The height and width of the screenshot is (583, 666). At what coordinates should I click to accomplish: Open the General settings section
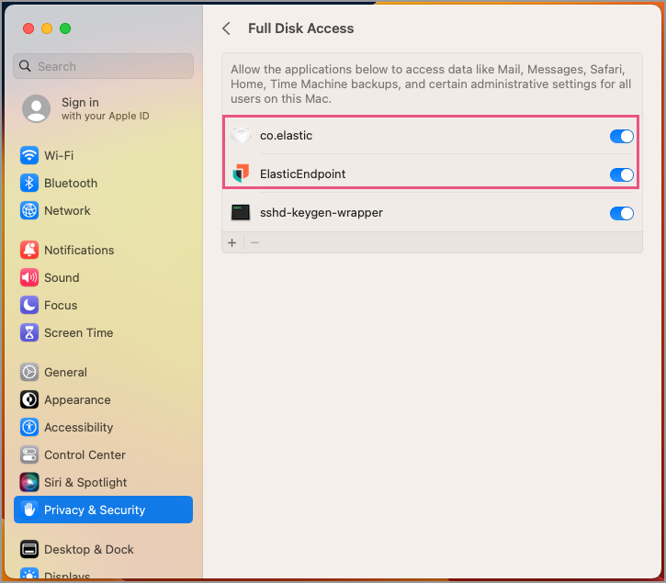[x=65, y=373]
